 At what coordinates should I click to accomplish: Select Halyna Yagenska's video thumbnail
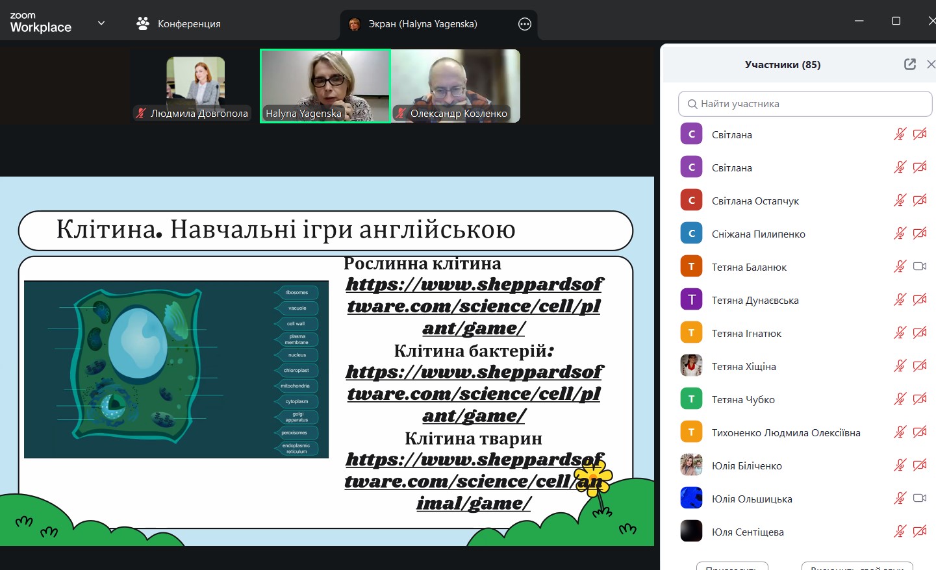tap(325, 86)
